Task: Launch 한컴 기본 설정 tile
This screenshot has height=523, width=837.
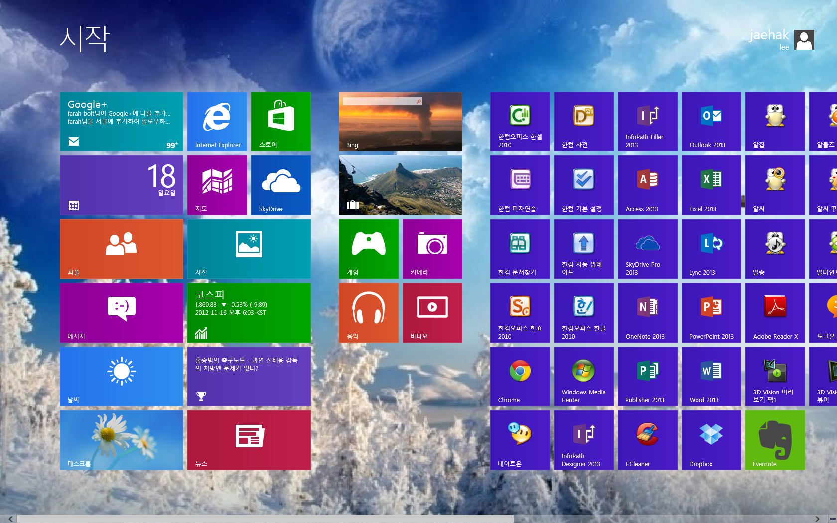Action: 584,185
